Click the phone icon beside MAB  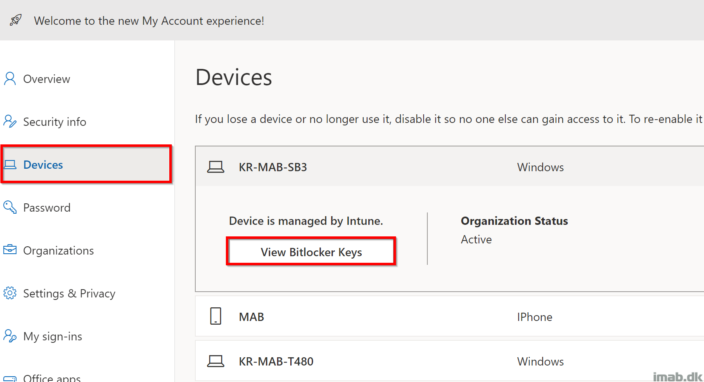point(216,316)
